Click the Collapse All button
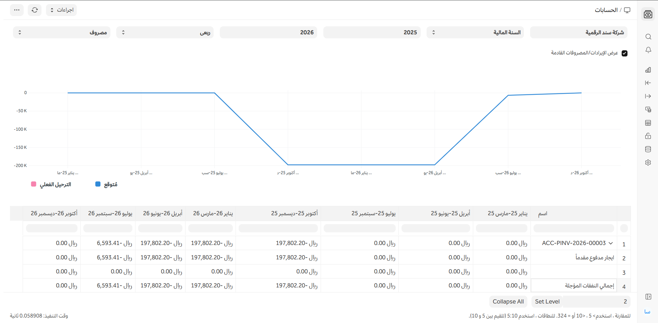 (508, 301)
